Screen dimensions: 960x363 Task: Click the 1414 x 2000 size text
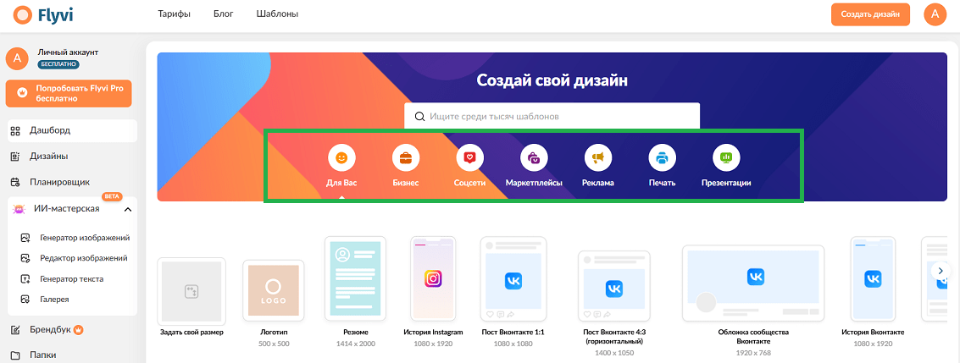(x=356, y=344)
